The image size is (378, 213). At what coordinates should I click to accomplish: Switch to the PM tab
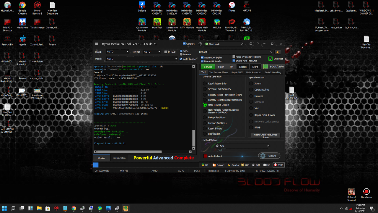232,67
